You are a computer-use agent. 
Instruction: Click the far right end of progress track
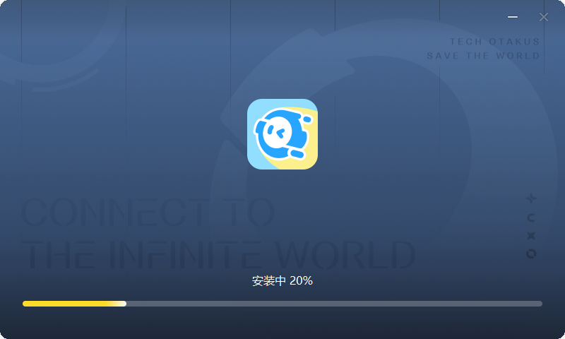540,304
